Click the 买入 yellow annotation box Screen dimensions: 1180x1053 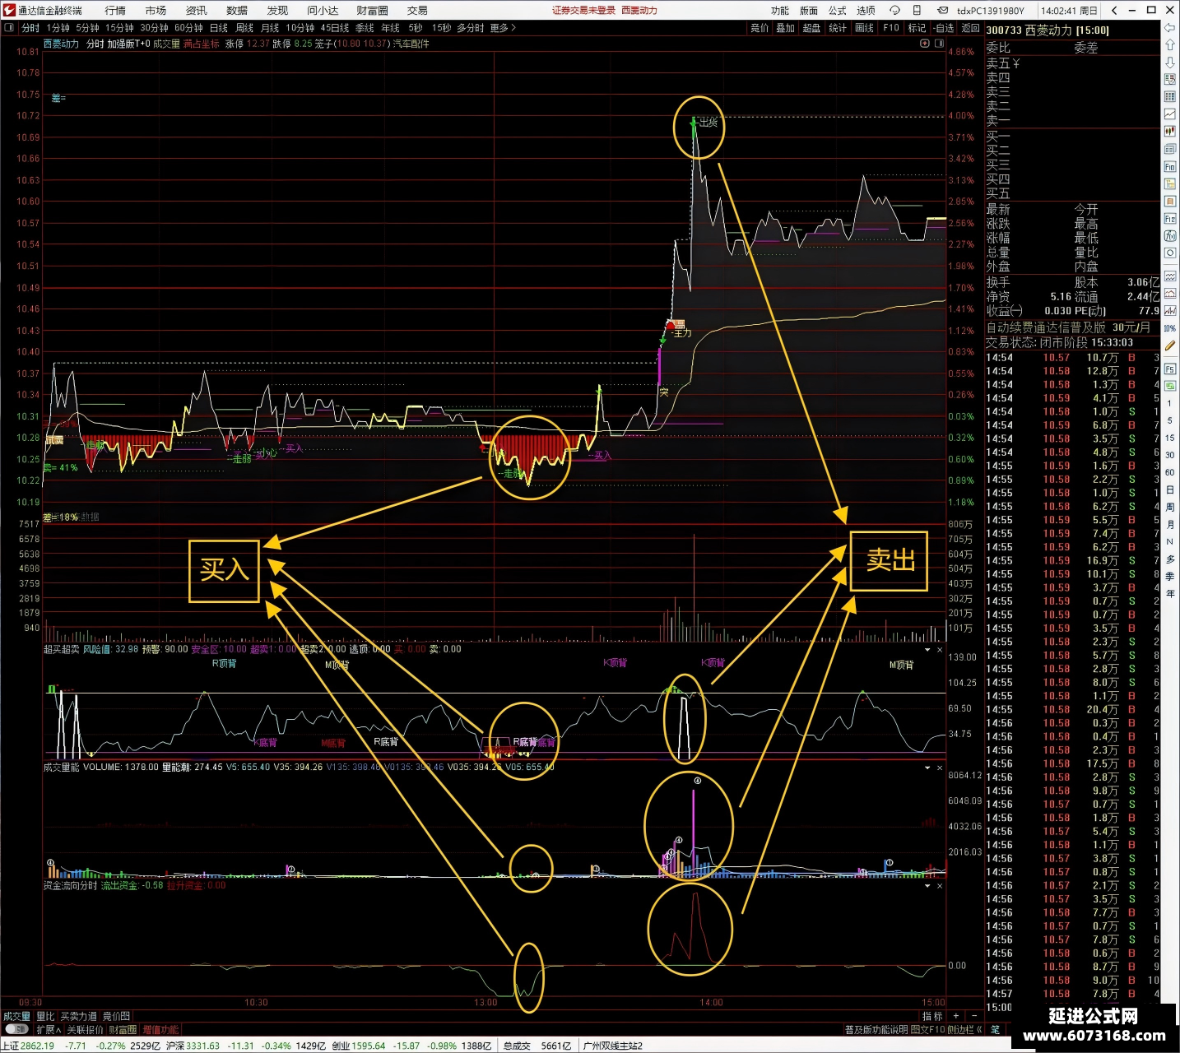click(x=224, y=570)
